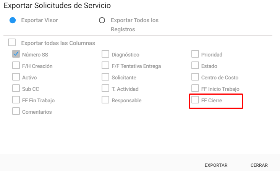Uncheck the Número SS checkbox
This screenshot has height=171, width=280.
16,54
